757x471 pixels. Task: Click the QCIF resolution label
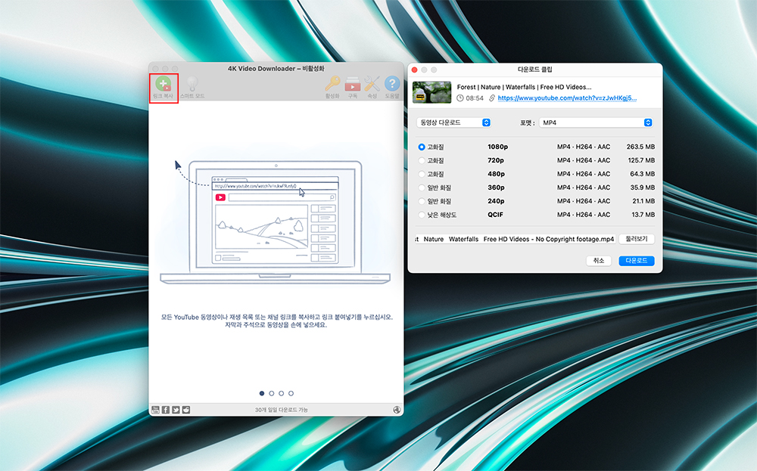coord(495,214)
